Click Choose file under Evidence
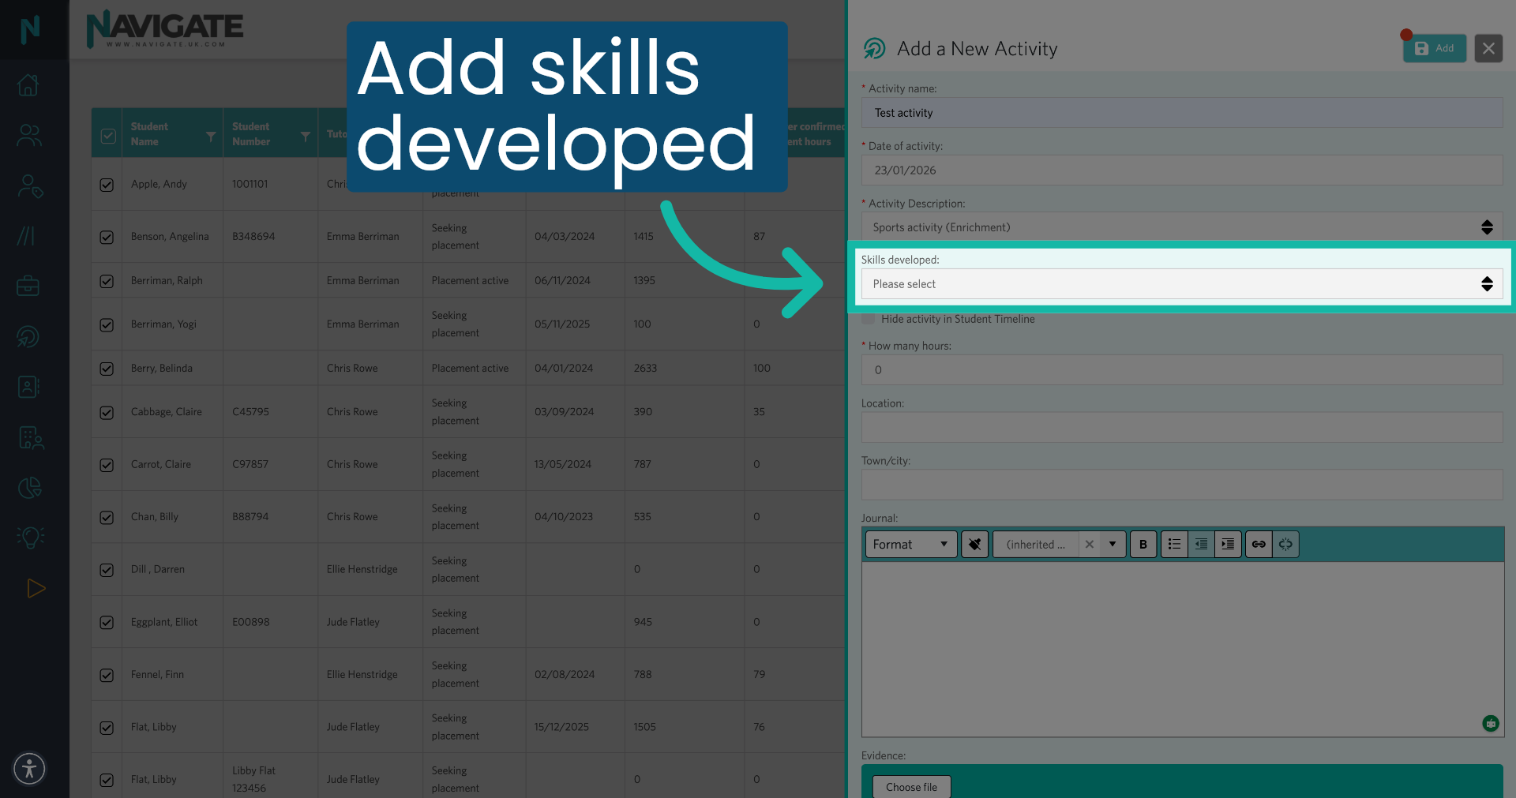 911,787
